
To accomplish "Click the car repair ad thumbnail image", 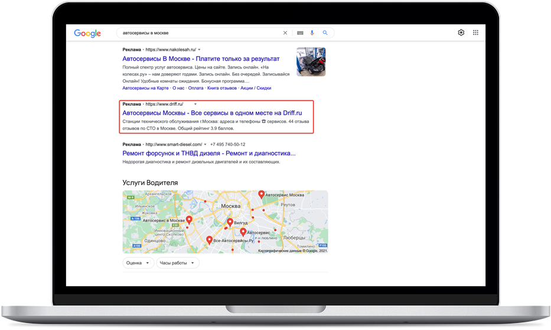I will pos(311,62).
